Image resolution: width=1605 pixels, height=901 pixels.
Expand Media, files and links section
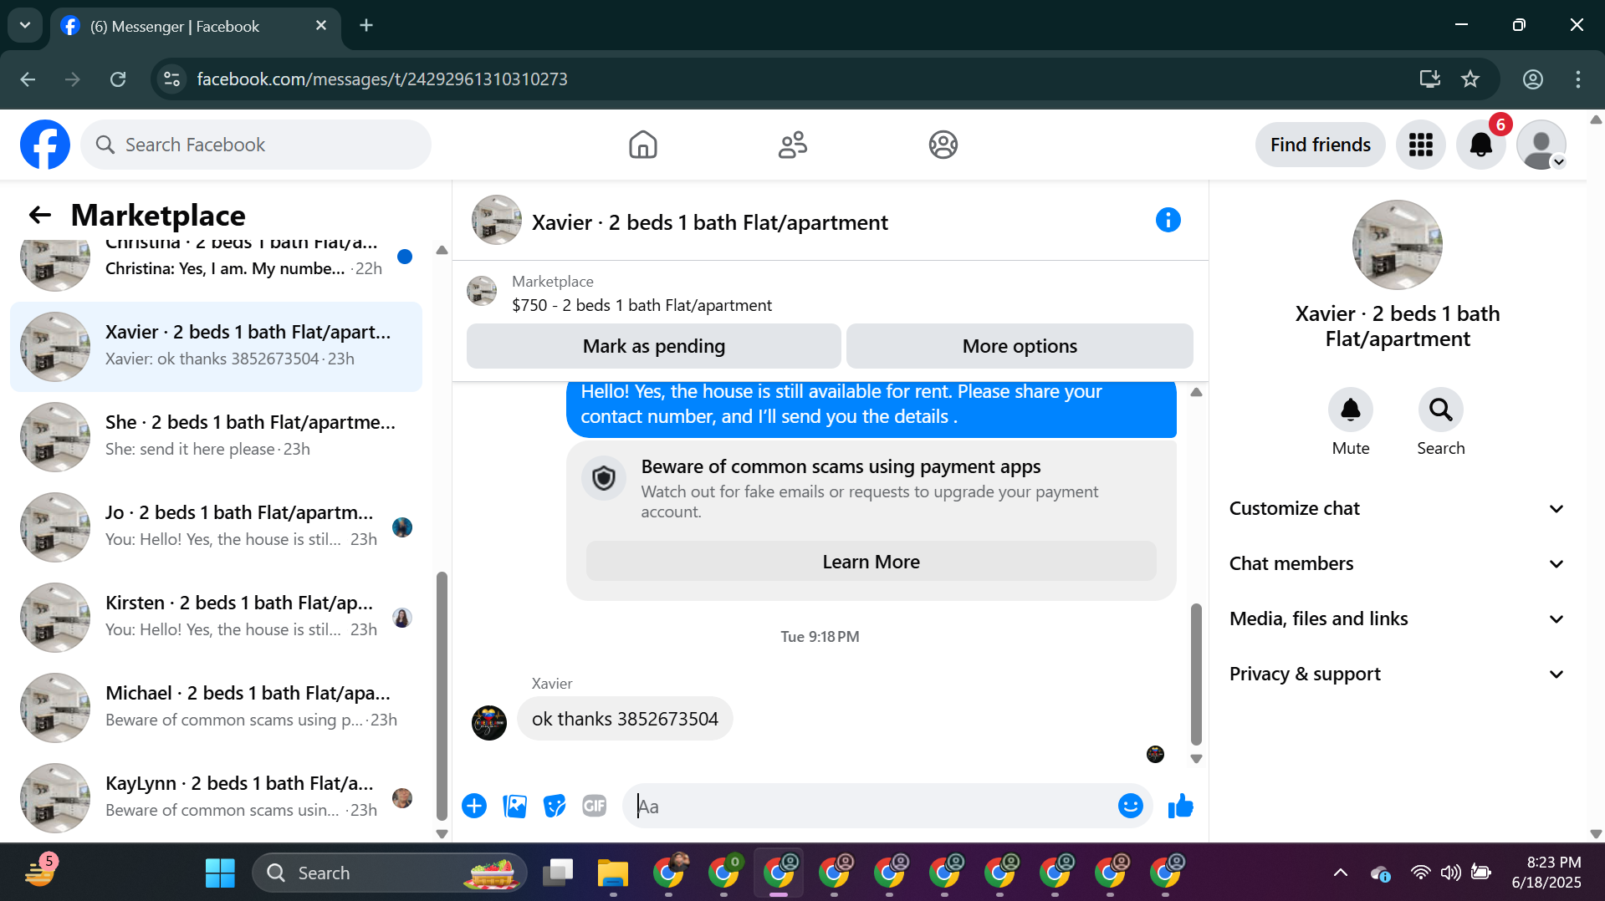(x=1397, y=619)
